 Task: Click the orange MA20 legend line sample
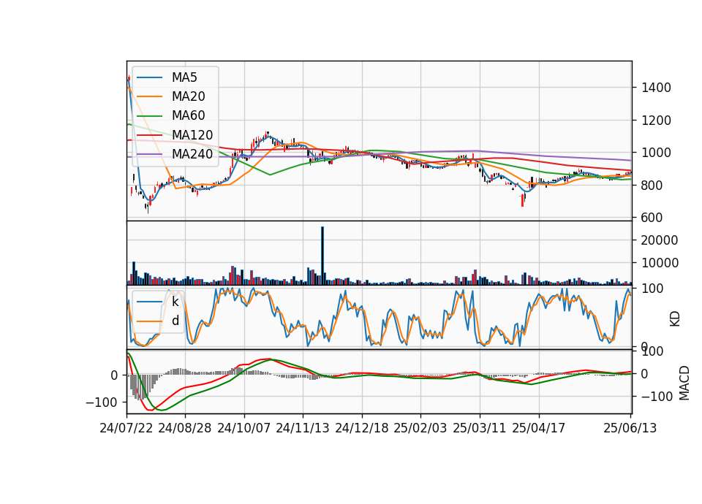pos(149,96)
